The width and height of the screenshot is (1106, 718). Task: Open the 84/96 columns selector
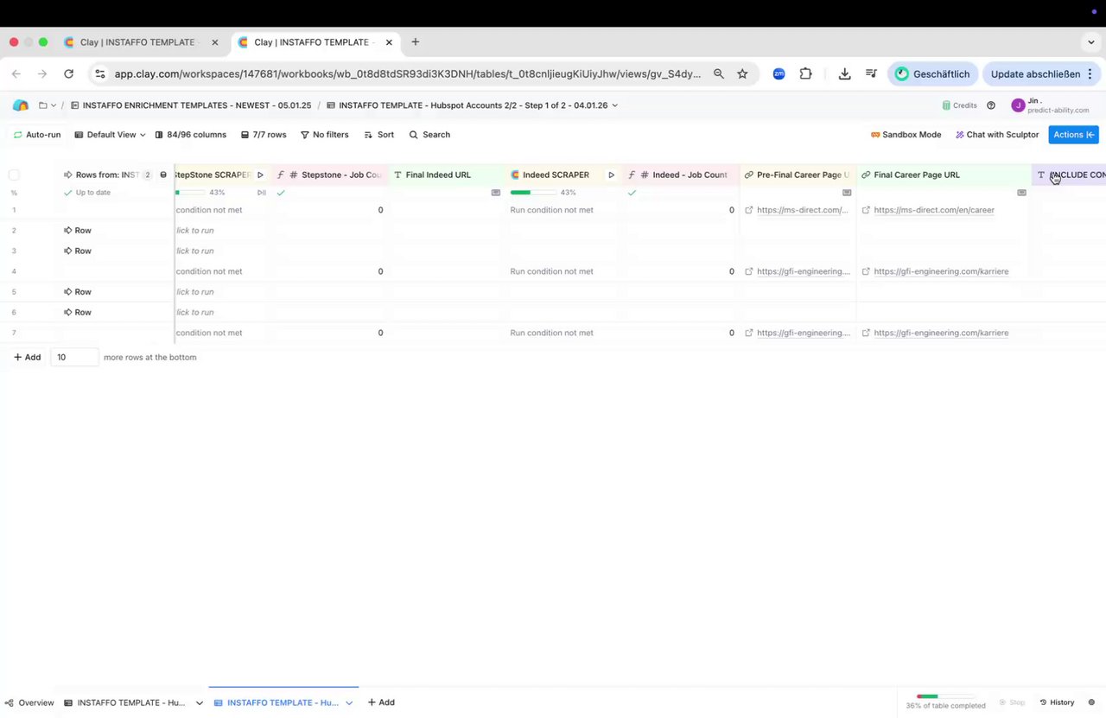coord(190,135)
